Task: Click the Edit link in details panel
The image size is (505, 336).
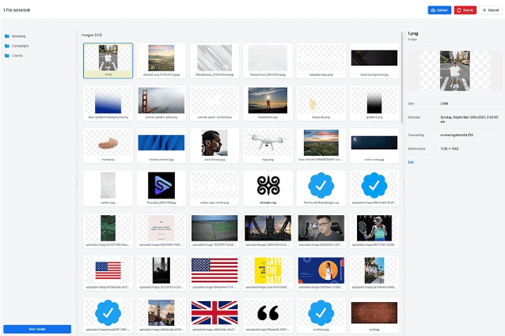Action: [x=410, y=161]
